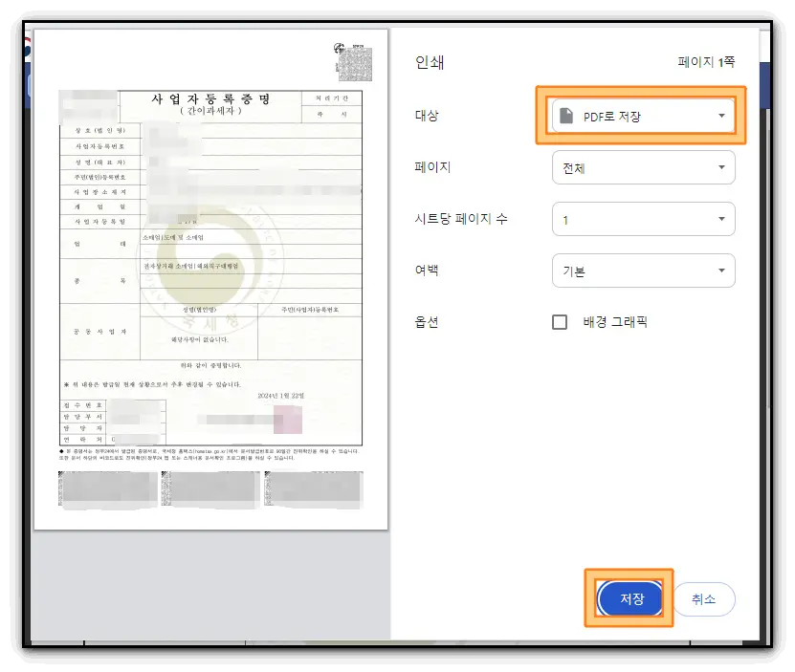This screenshot has width=795, height=672.
Task: Enable the 배경 그래픽 background graphics checkbox
Action: coord(560,322)
